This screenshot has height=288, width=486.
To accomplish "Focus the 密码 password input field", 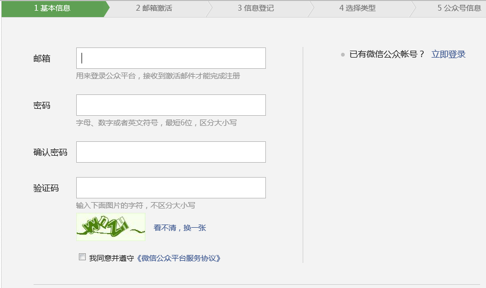I will click(x=171, y=105).
